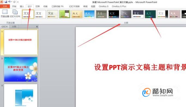Expand the Slide Orientation dropdown arrow
The height and width of the screenshot is (107, 186).
click(15, 19)
